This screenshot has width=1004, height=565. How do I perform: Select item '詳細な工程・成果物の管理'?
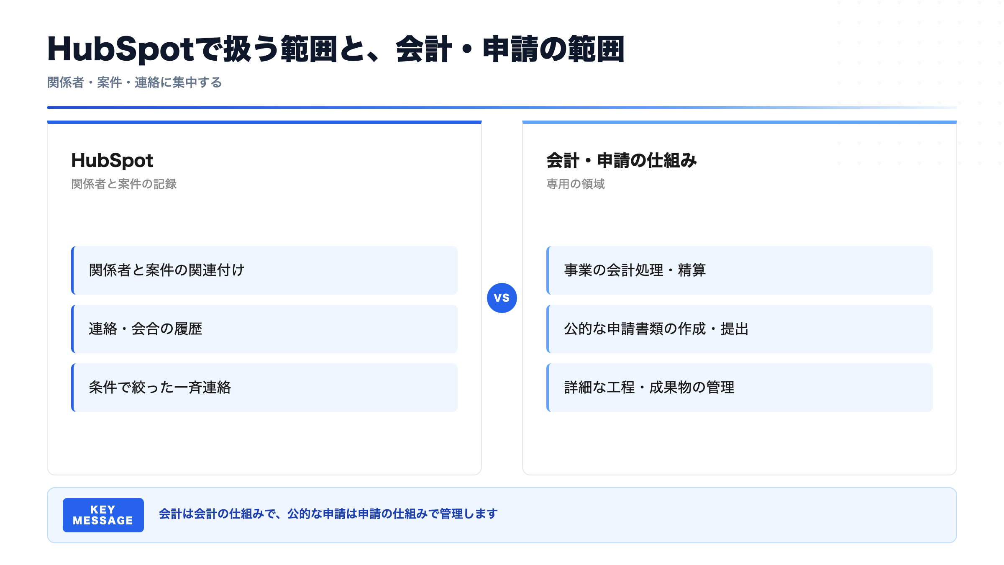(740, 388)
